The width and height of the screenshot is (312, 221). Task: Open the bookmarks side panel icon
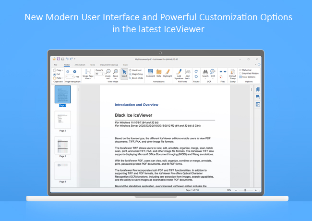[258, 89]
